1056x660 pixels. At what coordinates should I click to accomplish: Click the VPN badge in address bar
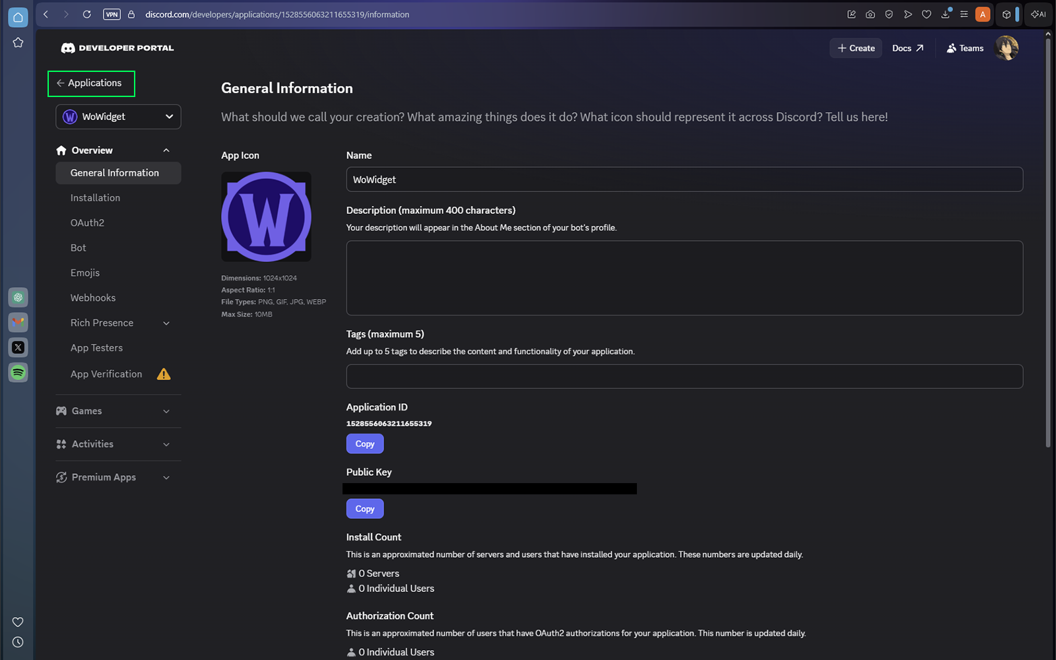coord(112,15)
